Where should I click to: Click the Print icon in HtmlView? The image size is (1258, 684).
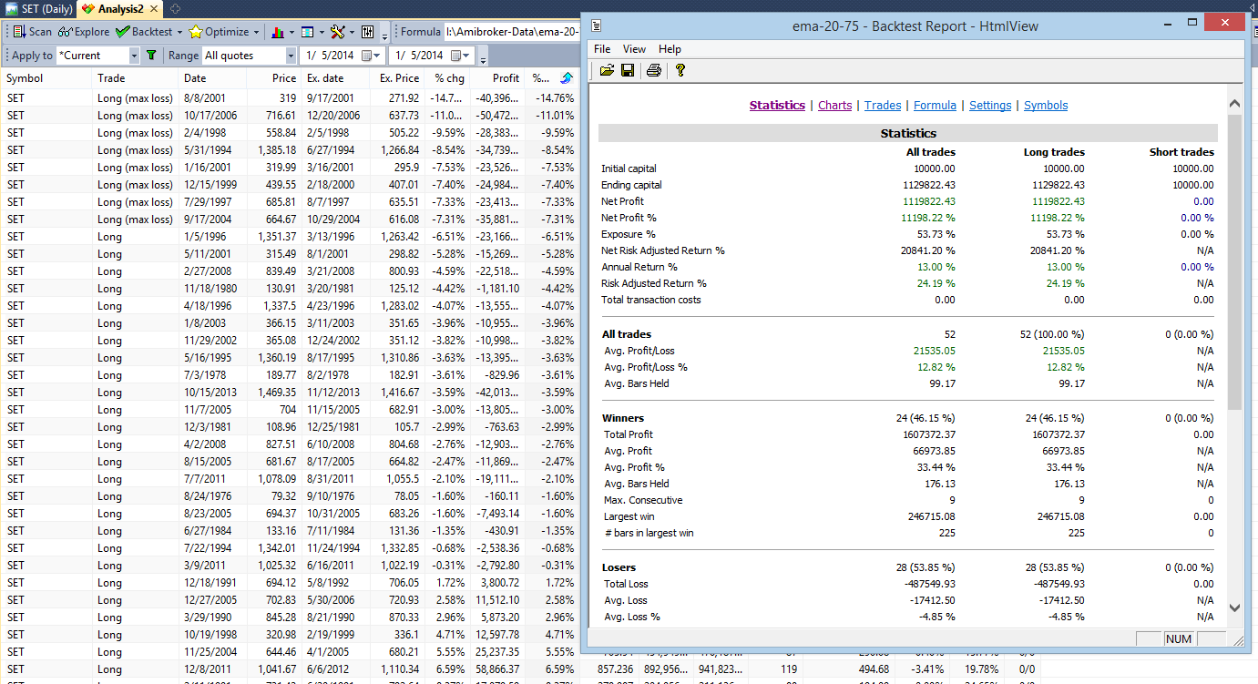click(x=653, y=70)
